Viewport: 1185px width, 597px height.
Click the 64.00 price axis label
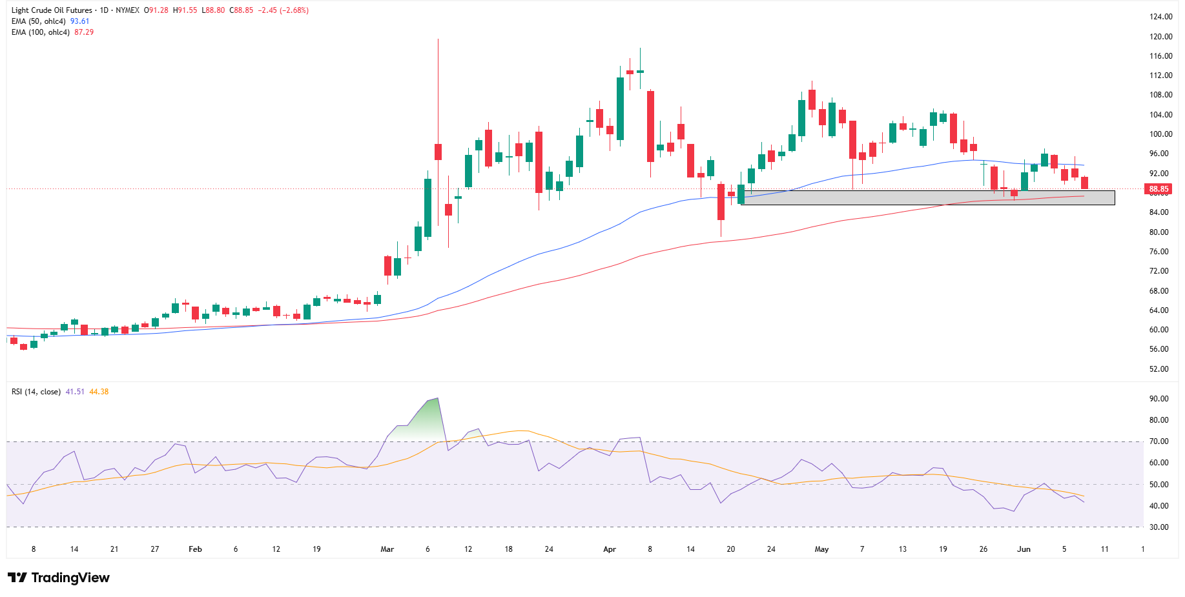pos(1159,310)
